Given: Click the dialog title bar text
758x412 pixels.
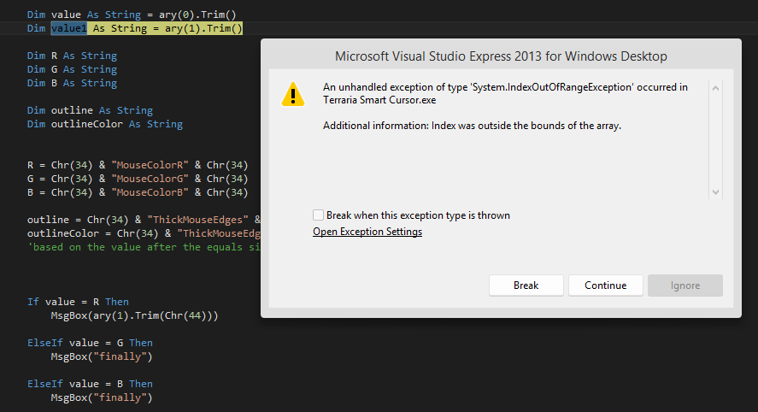Looking at the screenshot, I should click(x=501, y=56).
